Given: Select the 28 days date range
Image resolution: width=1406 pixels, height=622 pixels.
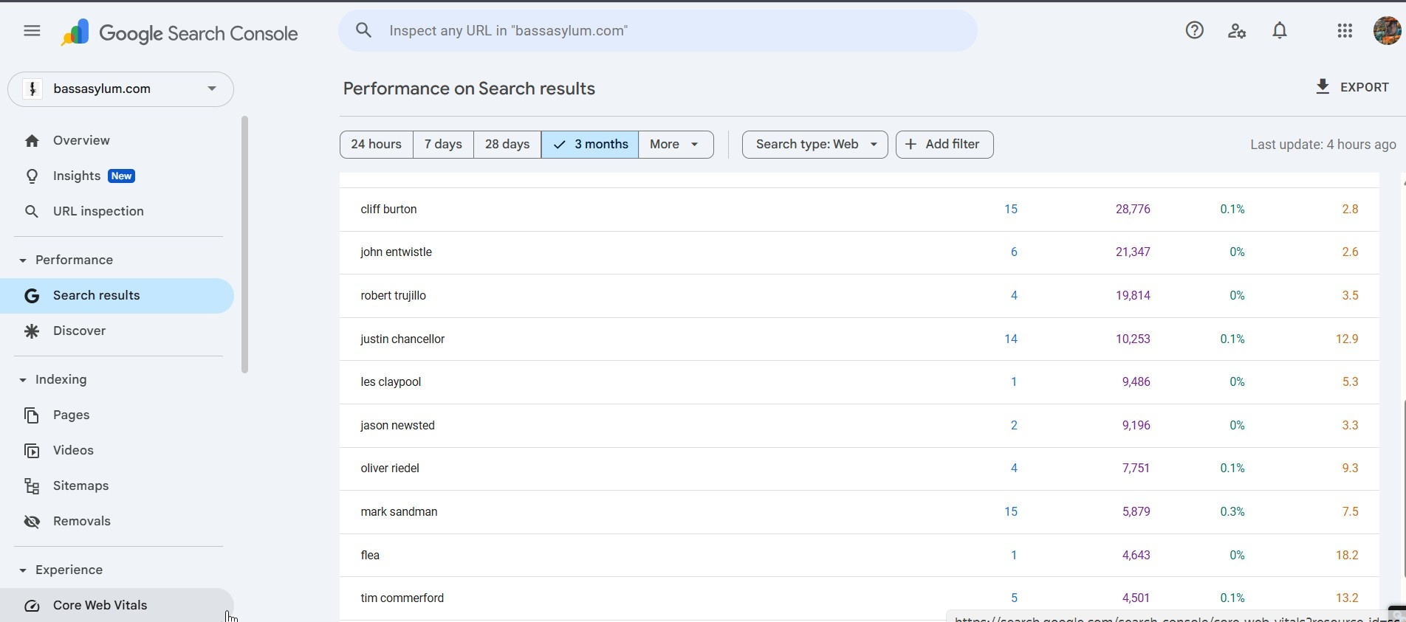Looking at the screenshot, I should point(507,145).
